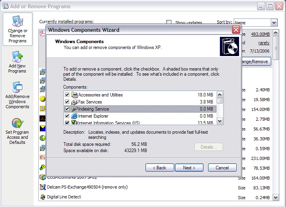Close the Windows Components Wizard dialog

point(236,29)
